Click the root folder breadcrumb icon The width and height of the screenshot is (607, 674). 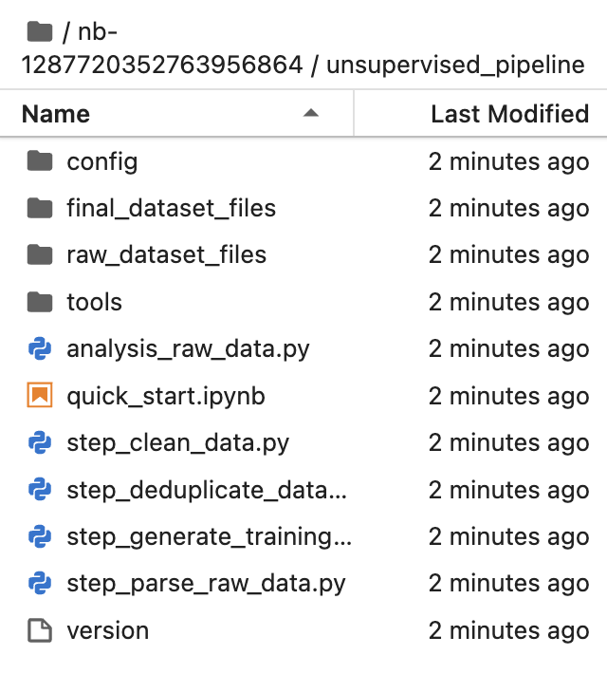tap(40, 32)
